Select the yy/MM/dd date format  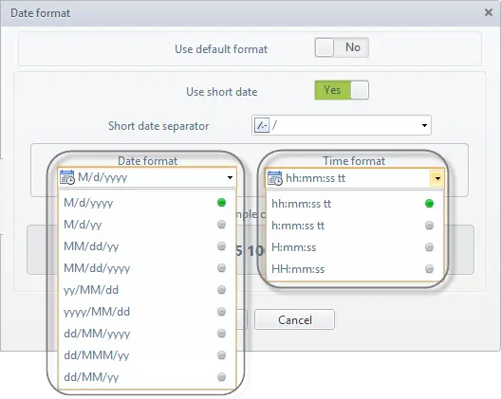tap(147, 290)
